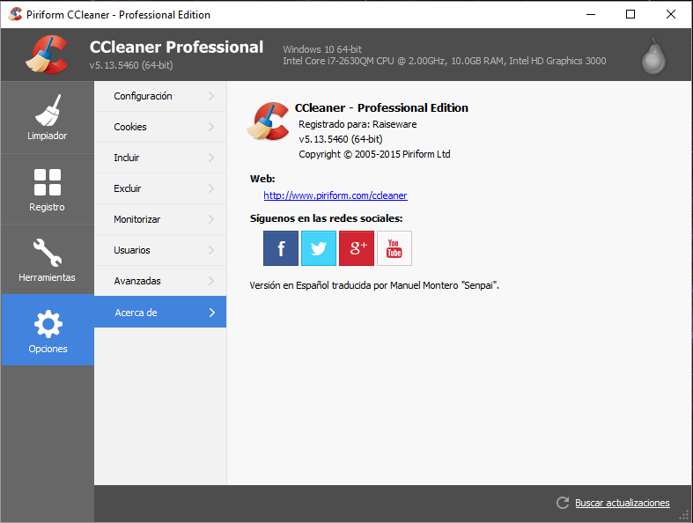This screenshot has width=693, height=523.
Task: Open the Excluir options page
Action: pyautogui.click(x=160, y=188)
